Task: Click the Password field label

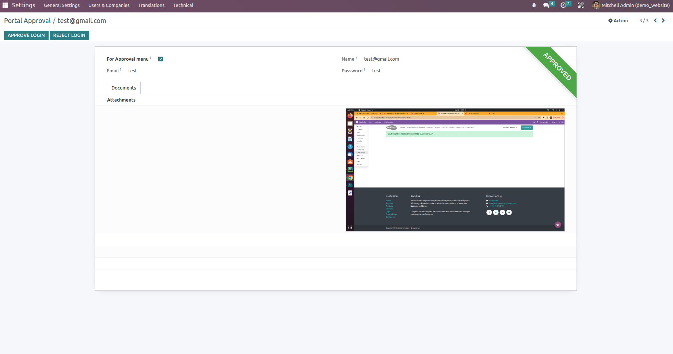Action: pos(352,71)
